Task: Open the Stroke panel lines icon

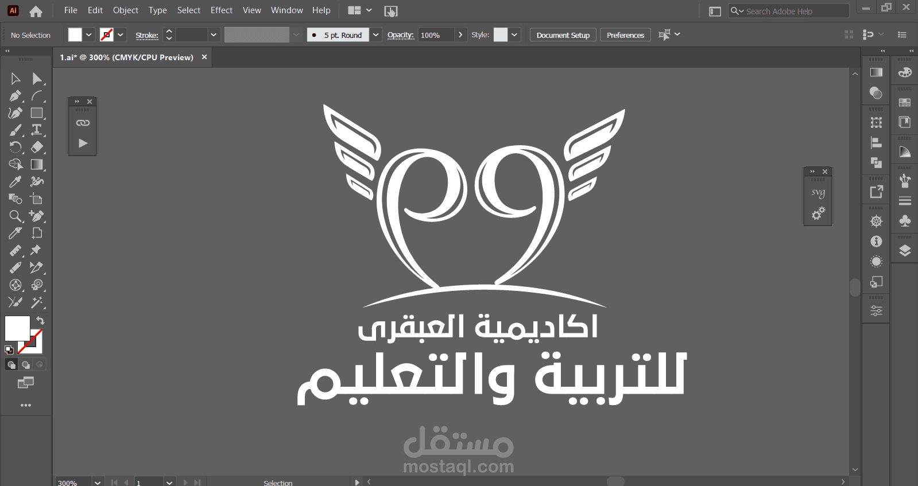Action: [905, 201]
